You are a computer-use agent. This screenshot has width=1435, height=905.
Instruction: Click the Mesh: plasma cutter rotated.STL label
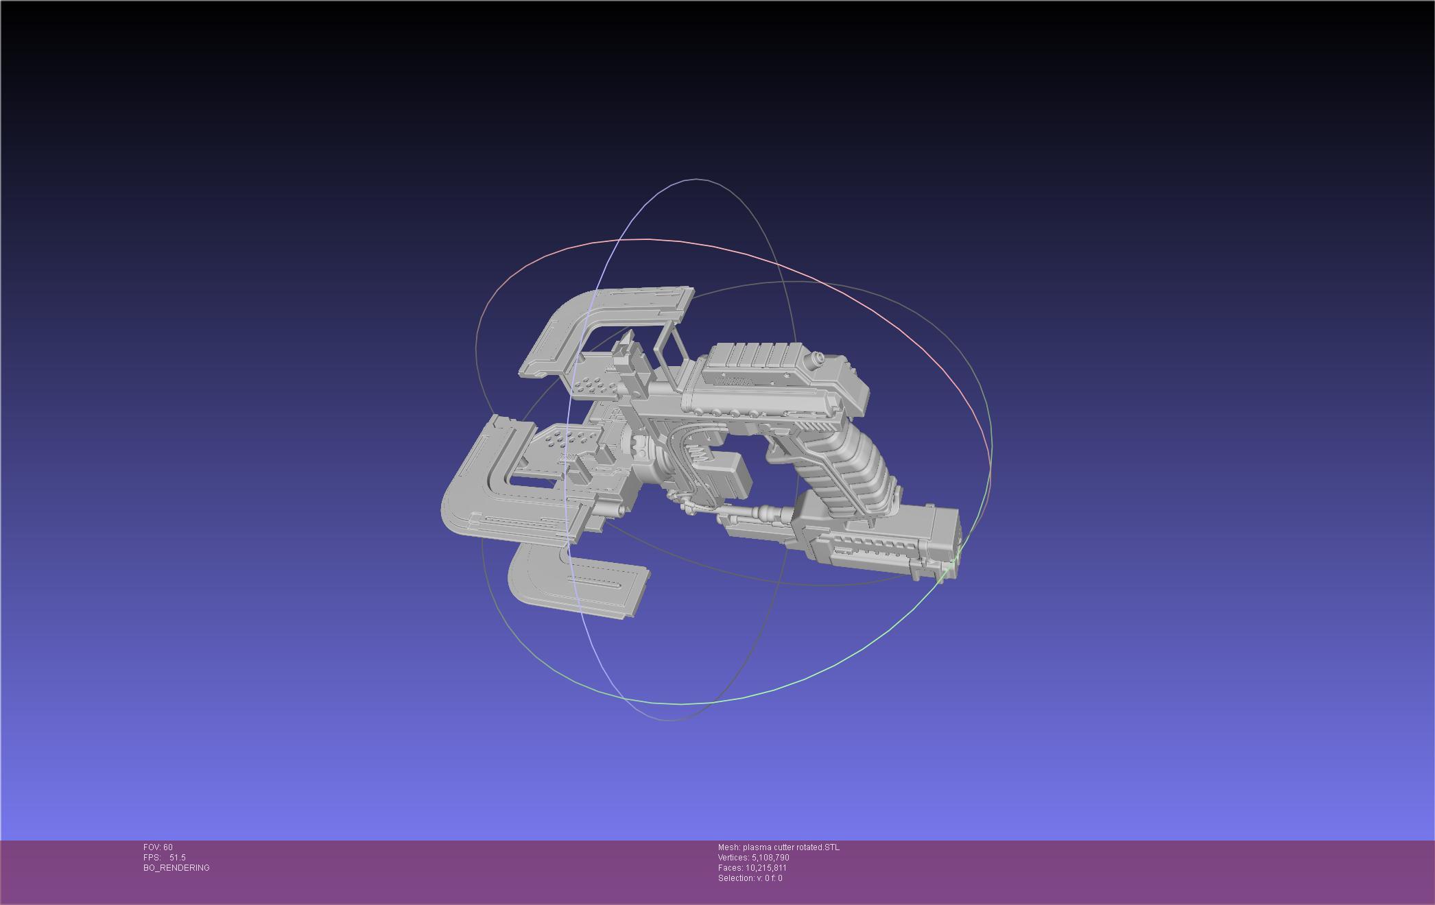(x=779, y=847)
